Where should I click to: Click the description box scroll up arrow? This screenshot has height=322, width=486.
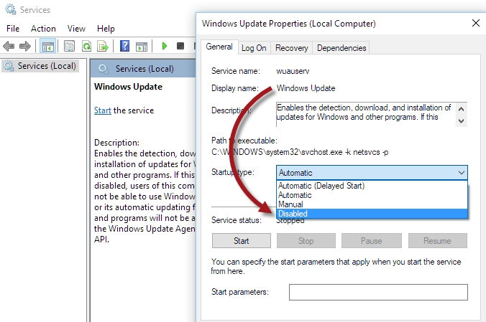pyautogui.click(x=462, y=109)
